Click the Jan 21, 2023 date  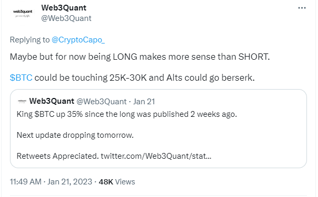70,182
